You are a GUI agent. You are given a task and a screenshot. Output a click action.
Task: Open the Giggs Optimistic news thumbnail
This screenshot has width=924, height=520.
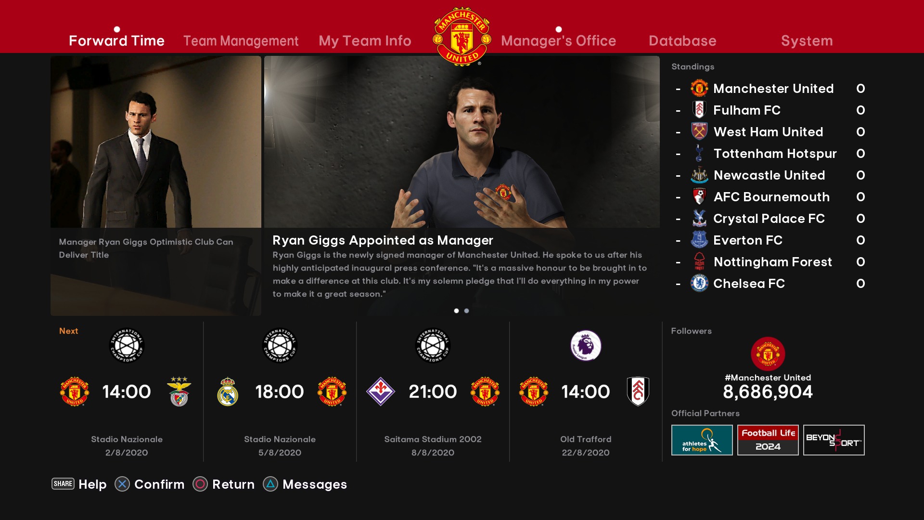pyautogui.click(x=156, y=186)
